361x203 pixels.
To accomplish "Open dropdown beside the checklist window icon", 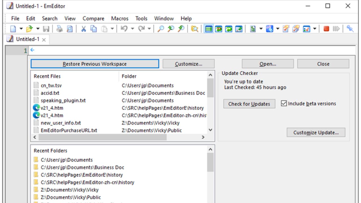I will click(315, 29).
